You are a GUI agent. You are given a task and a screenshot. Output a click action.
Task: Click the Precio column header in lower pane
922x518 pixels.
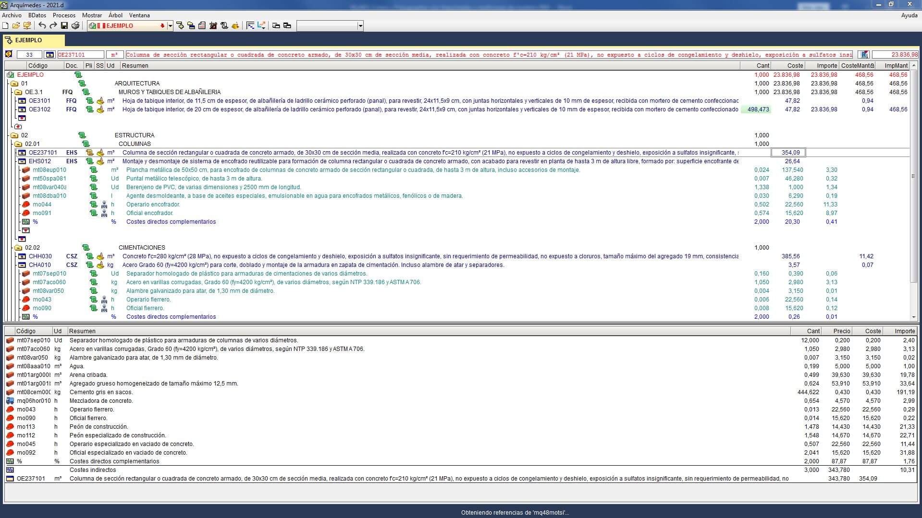pos(836,331)
